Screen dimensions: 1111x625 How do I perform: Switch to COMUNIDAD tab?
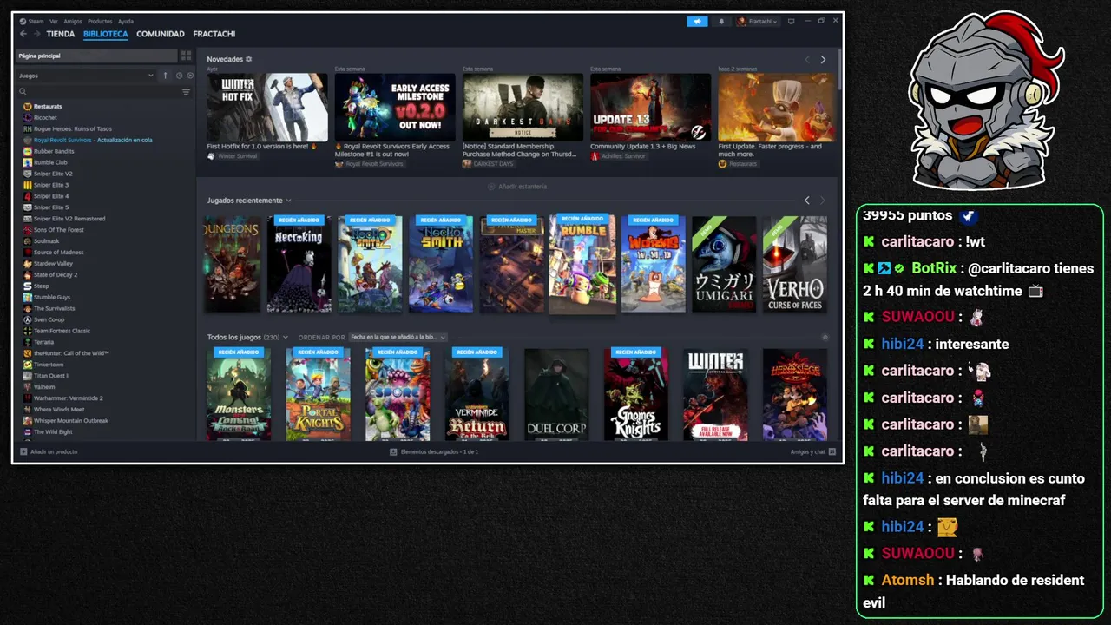click(x=161, y=34)
